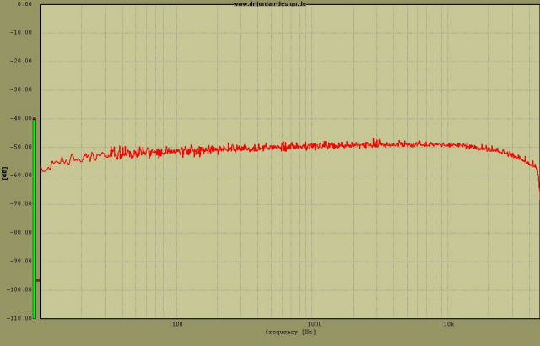540x346 pixels.
Task: Click the -30.00 dB axis label
Action: (x=19, y=89)
